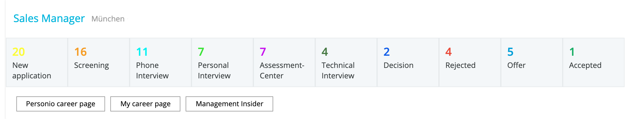
Task: Select the Decision stage tile
Action: click(408, 62)
